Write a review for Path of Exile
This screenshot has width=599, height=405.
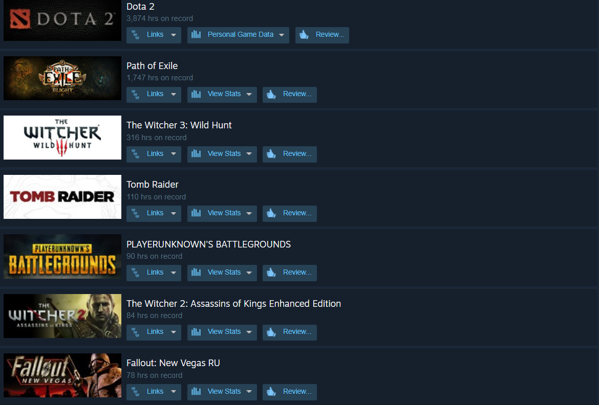coord(290,94)
